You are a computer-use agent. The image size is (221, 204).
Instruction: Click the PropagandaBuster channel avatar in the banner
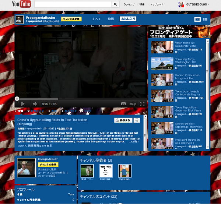click(20, 20)
